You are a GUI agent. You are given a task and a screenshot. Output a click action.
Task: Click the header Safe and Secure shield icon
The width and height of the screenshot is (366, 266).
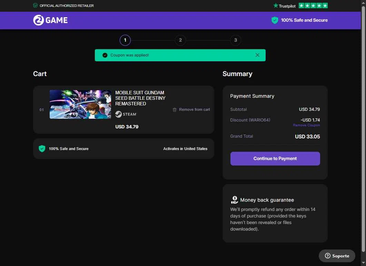click(x=275, y=20)
